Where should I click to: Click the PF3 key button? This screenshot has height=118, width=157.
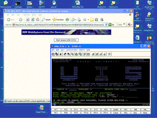coord(76,110)
